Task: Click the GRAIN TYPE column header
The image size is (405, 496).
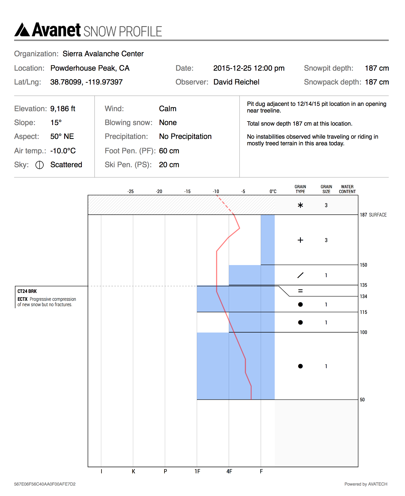Action: pyautogui.click(x=300, y=189)
